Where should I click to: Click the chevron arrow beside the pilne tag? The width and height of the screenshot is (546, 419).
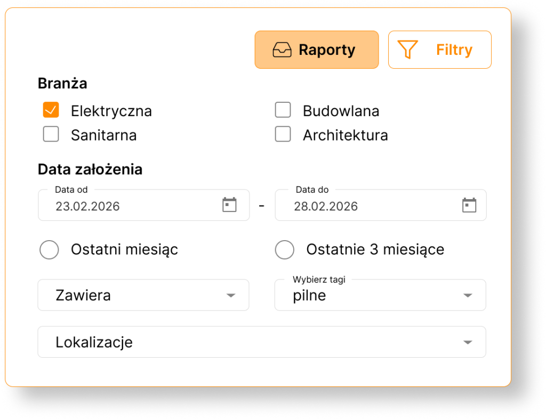pos(468,295)
